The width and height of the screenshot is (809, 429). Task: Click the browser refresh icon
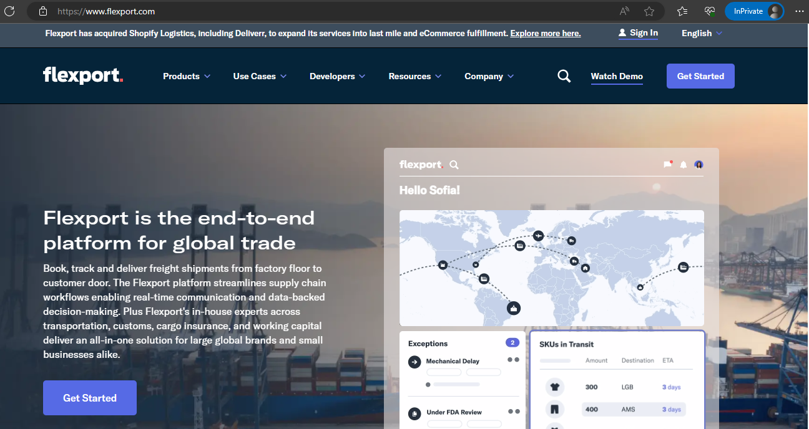coord(9,11)
